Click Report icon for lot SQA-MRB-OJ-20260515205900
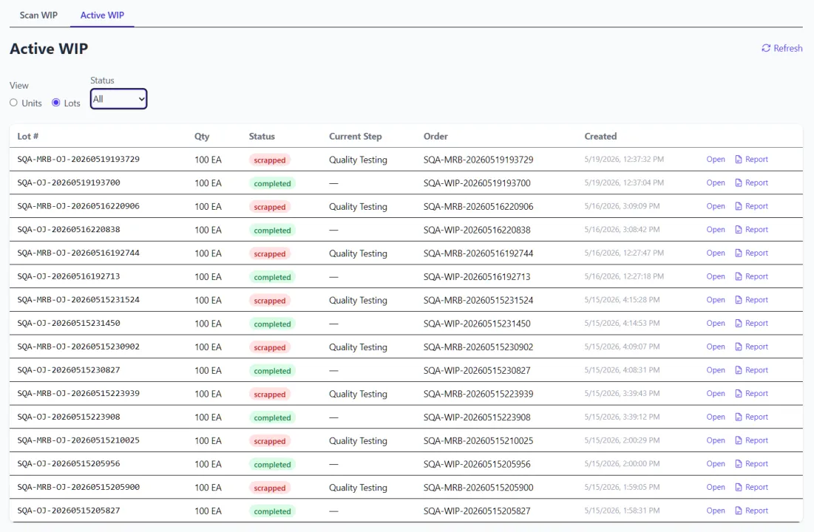The height and width of the screenshot is (532, 814). pos(738,487)
